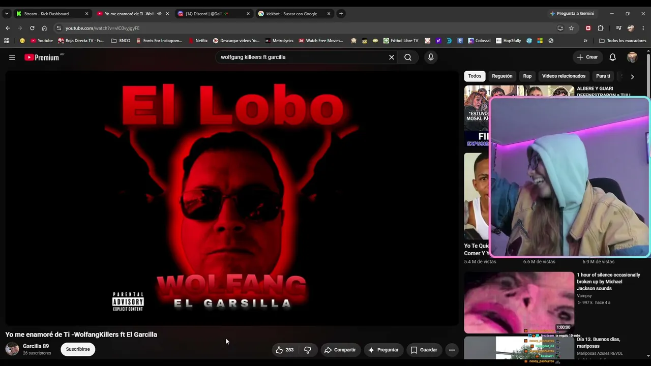Click Crear to create content
651x366 pixels.
587,57
